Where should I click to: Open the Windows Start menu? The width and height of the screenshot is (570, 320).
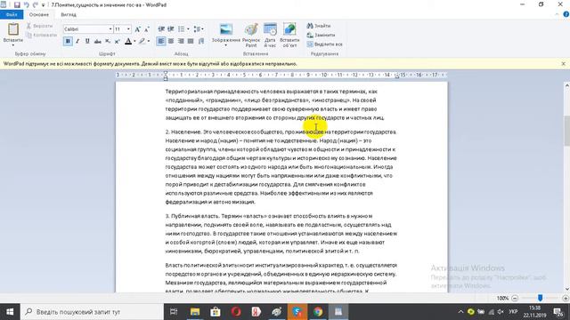10,312
